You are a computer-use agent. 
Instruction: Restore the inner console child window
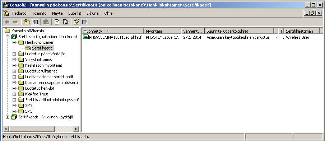(x=312, y=14)
